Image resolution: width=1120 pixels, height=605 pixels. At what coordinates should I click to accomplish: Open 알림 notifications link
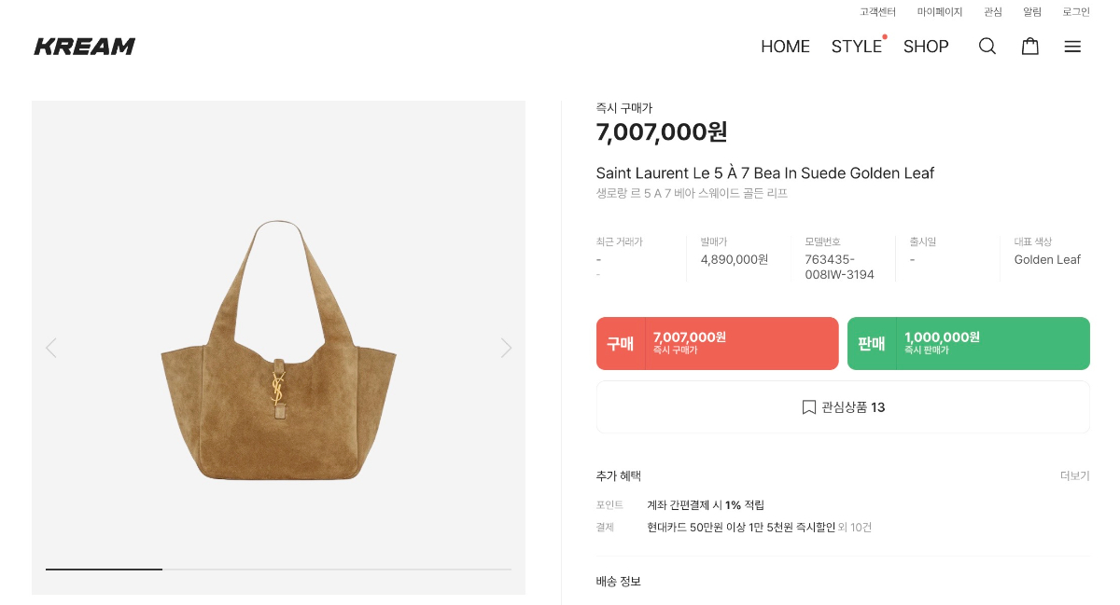(x=1031, y=12)
